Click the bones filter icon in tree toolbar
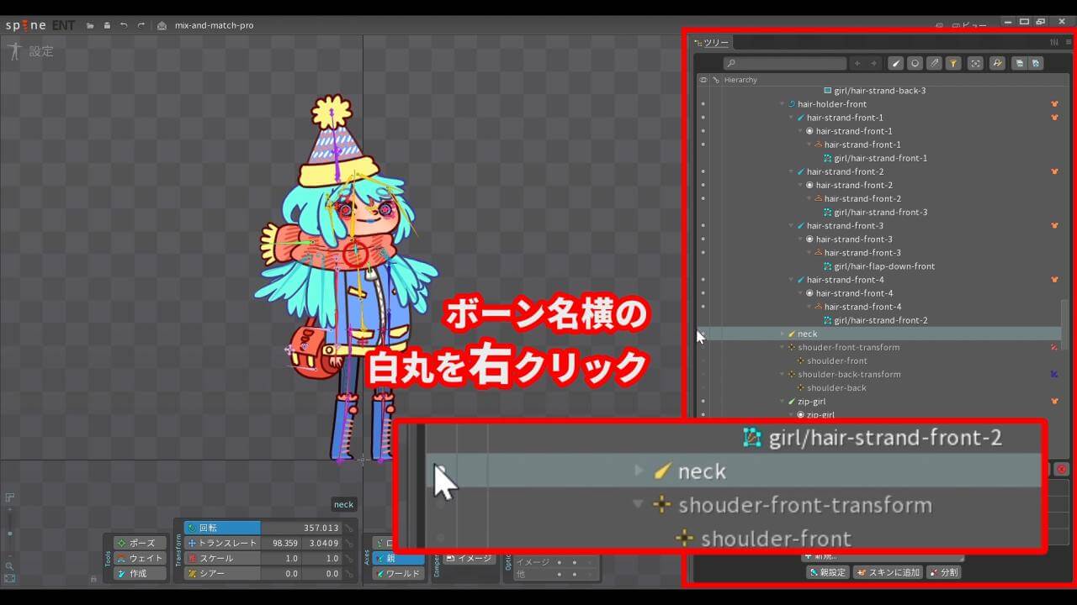Viewport: 1077px width, 605px height. [x=896, y=63]
